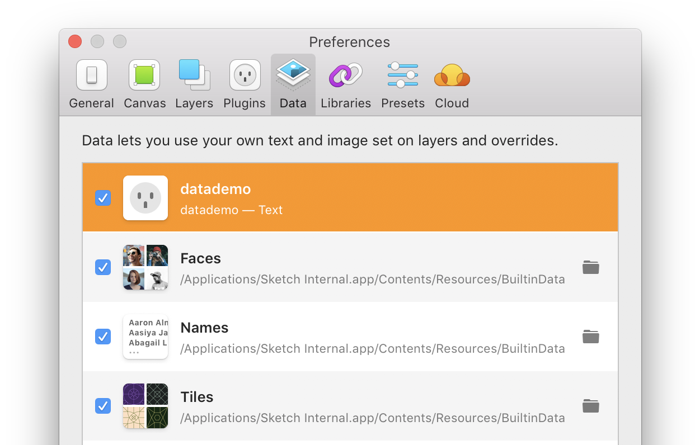Click the Tiles pattern thumbnail
This screenshot has width=695, height=445.
145,406
